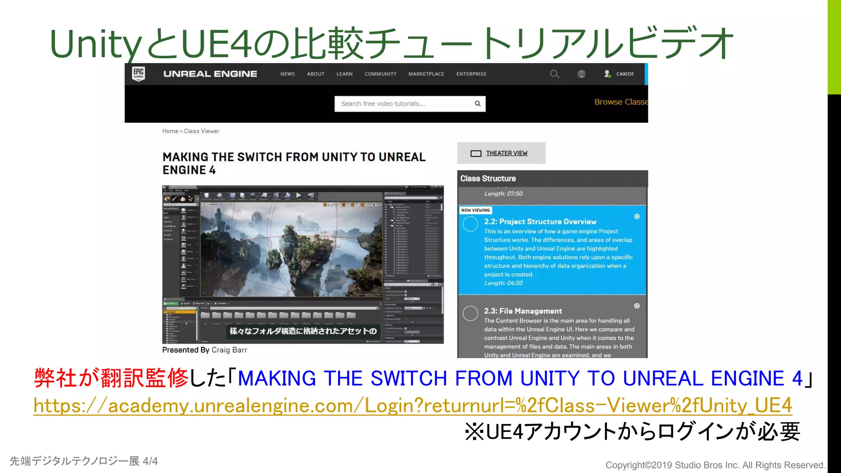841x473 pixels.
Task: Click play icon on Project Structure Overview
Action: (x=637, y=216)
